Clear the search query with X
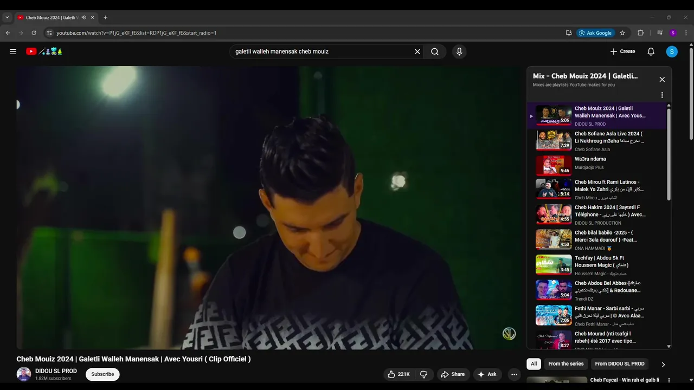This screenshot has height=390, width=694. (x=417, y=51)
